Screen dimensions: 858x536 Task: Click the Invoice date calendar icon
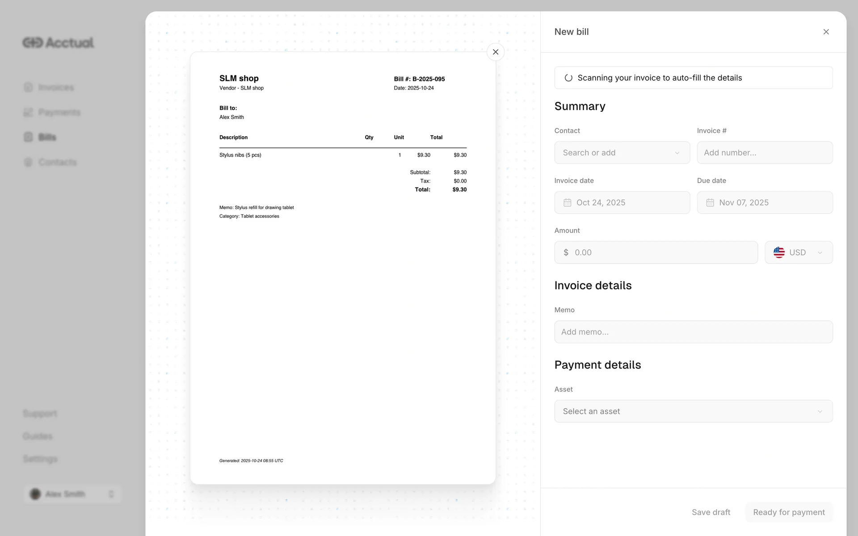(x=567, y=203)
